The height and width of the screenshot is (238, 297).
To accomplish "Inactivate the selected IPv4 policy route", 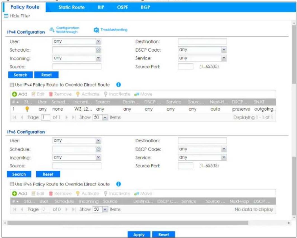I will [x=117, y=94].
